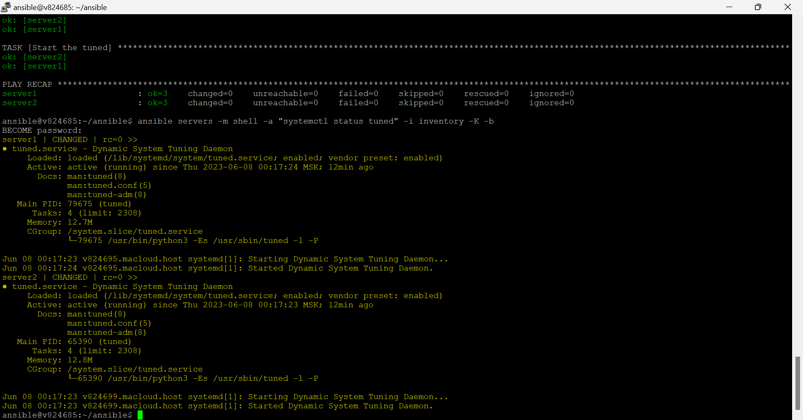Click the green circle status dot beside tuned.service

[5, 148]
